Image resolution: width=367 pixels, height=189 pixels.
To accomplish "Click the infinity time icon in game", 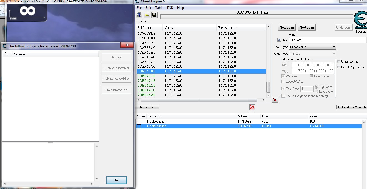I will coord(27,11).
